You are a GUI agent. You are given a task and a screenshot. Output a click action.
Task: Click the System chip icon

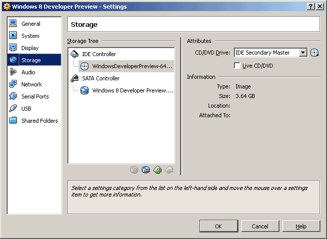pos(13,35)
